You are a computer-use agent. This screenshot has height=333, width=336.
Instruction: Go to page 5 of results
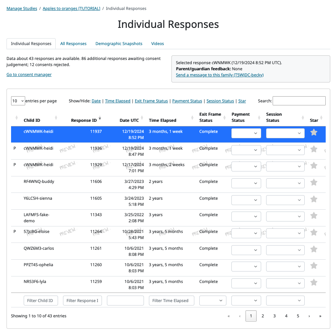(x=298, y=316)
